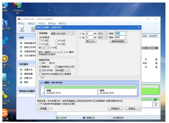Select the GPT disk type radio button

[x=50, y=63]
